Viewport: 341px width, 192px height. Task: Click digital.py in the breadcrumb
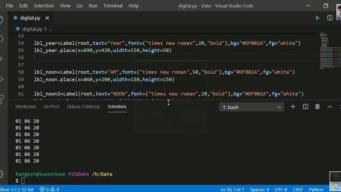32,29
